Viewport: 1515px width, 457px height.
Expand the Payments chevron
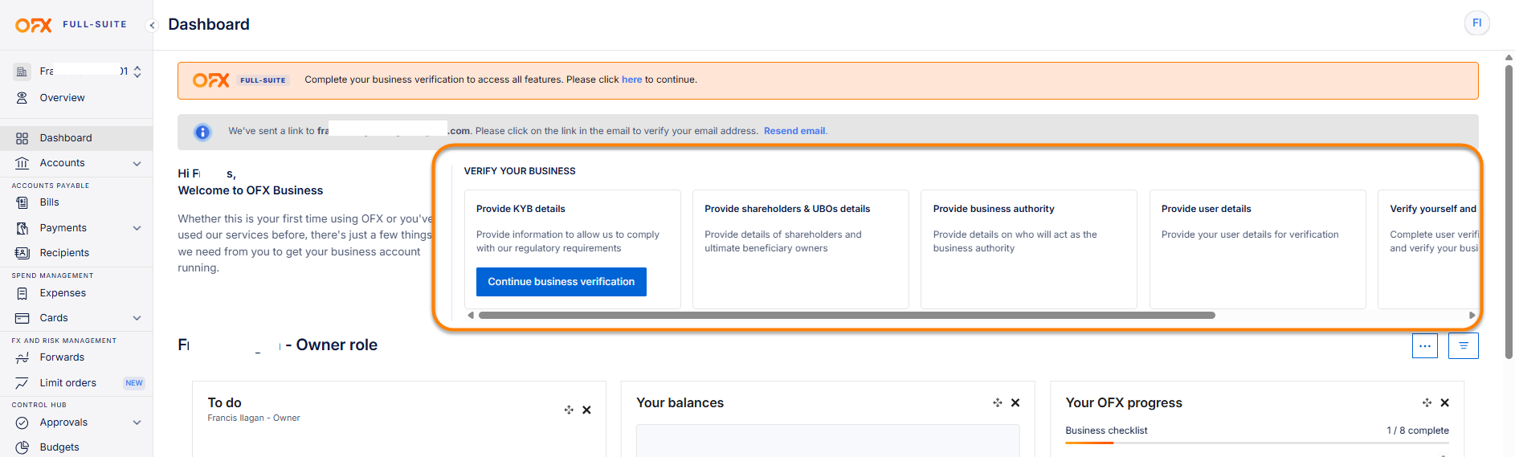click(137, 228)
